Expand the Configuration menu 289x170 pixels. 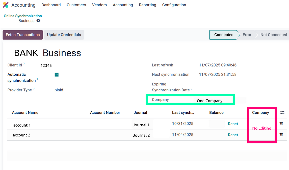tap(174, 5)
